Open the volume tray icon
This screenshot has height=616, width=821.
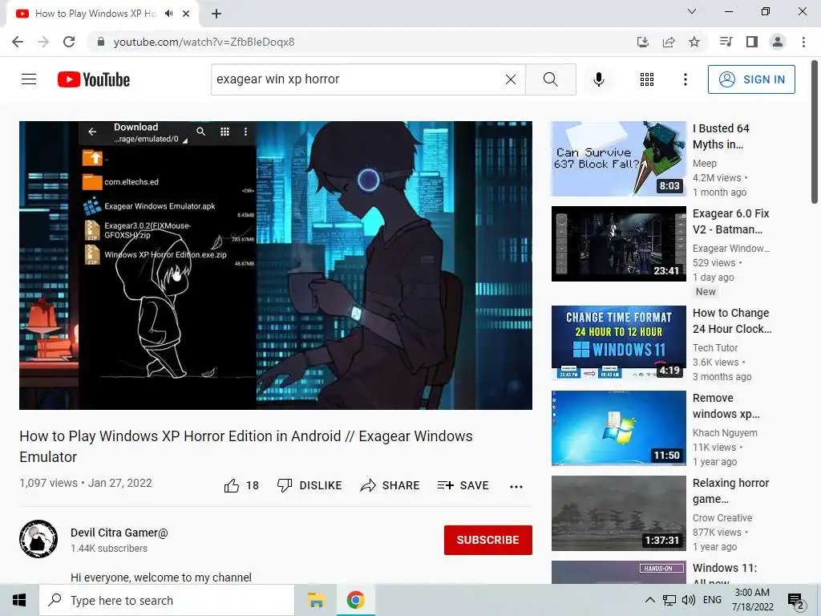point(689,600)
